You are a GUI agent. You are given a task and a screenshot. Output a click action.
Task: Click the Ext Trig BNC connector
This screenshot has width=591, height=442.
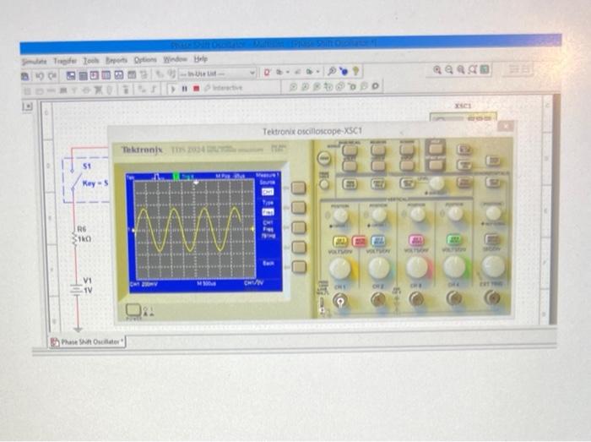(x=492, y=297)
